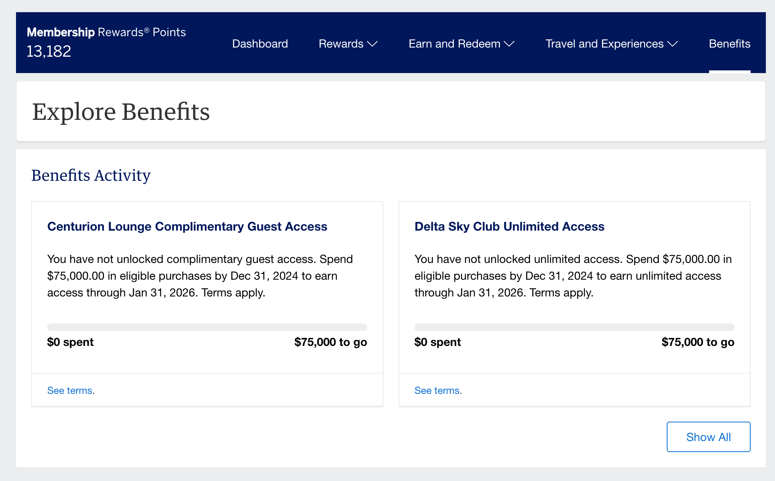
Task: Click the Centurion Lounge spending progress bar
Action: 207,327
